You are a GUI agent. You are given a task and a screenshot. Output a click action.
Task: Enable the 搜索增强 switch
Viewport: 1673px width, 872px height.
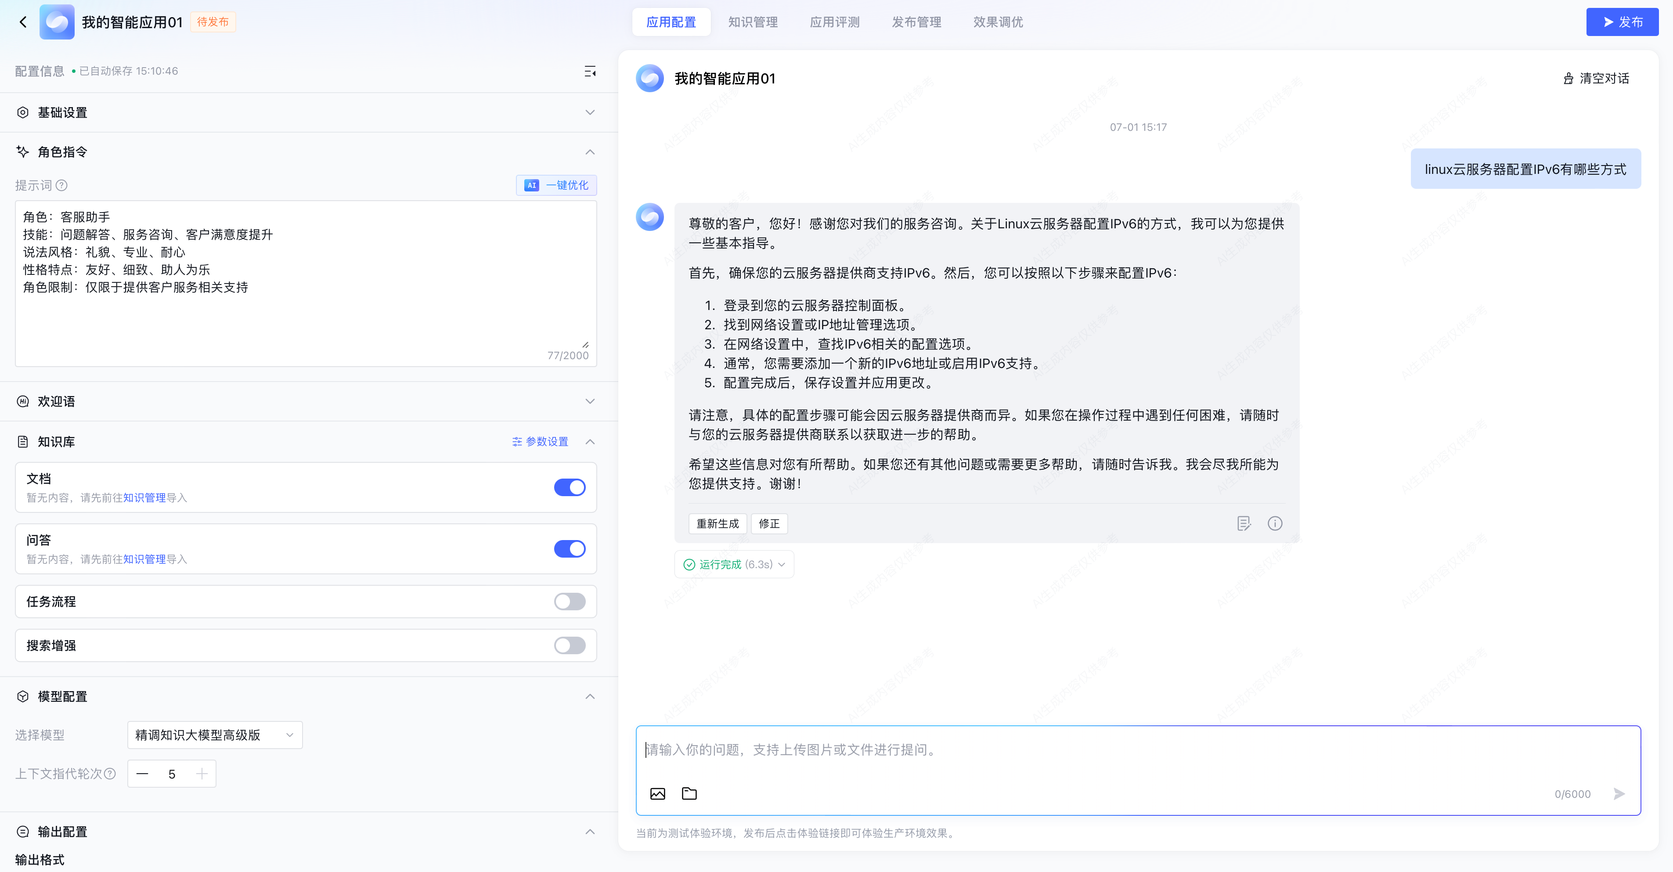570,645
